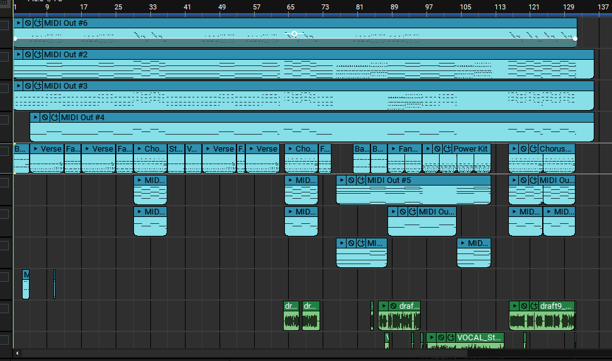
Task: Click the loop icon on draft9_ audio clip
Action: pyautogui.click(x=535, y=306)
